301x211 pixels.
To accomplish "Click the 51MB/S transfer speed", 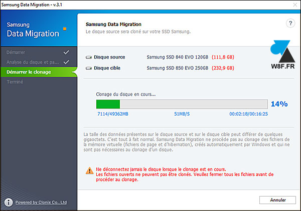I will pos(182,114).
